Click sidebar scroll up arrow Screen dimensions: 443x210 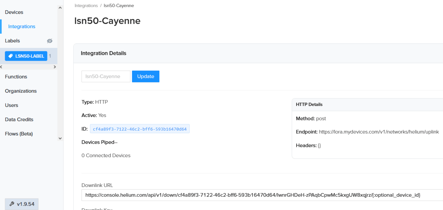tap(60, 8)
